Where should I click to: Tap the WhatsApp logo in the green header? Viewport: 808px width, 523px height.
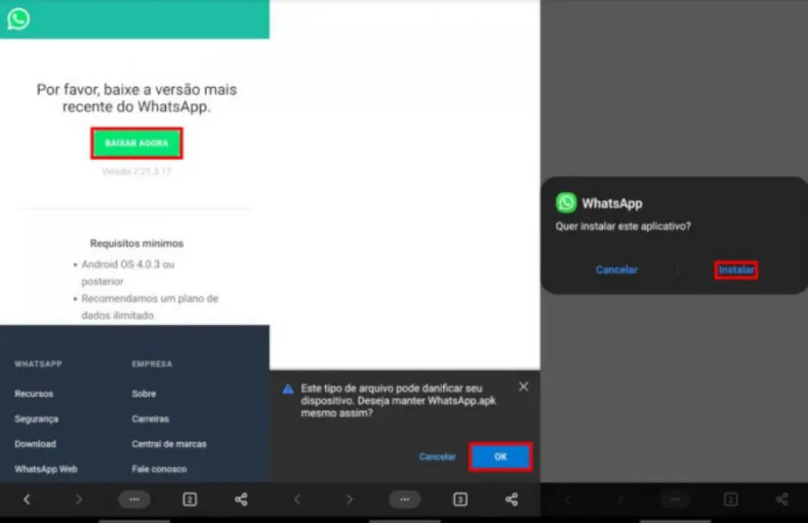click(x=19, y=19)
